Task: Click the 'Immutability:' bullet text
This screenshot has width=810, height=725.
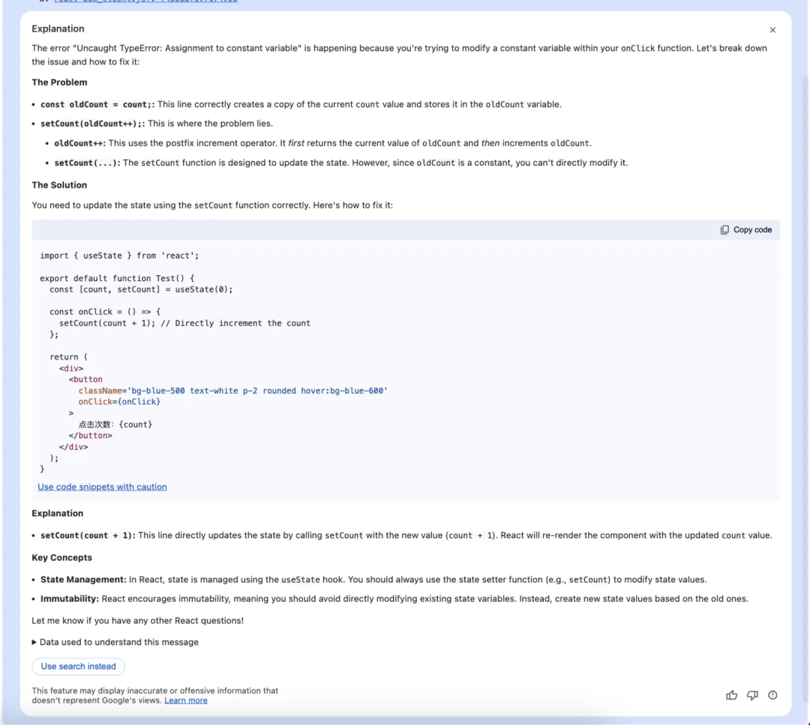Action: pyautogui.click(x=70, y=598)
